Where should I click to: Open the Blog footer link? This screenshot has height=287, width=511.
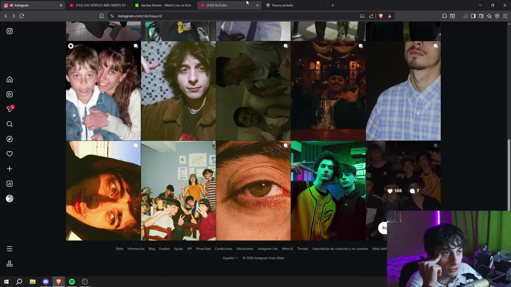(x=152, y=249)
